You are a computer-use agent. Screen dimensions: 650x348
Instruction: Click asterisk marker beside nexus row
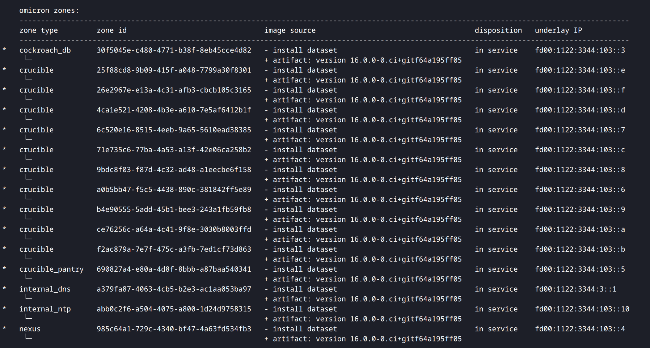click(4, 328)
